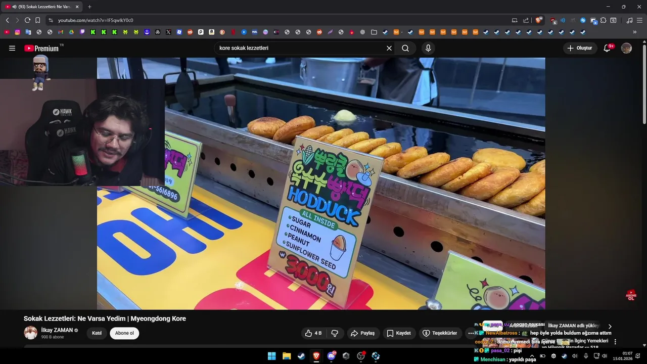This screenshot has height=364, width=647.
Task: Open the İlkay ZAMAN channel link
Action: coord(57,330)
